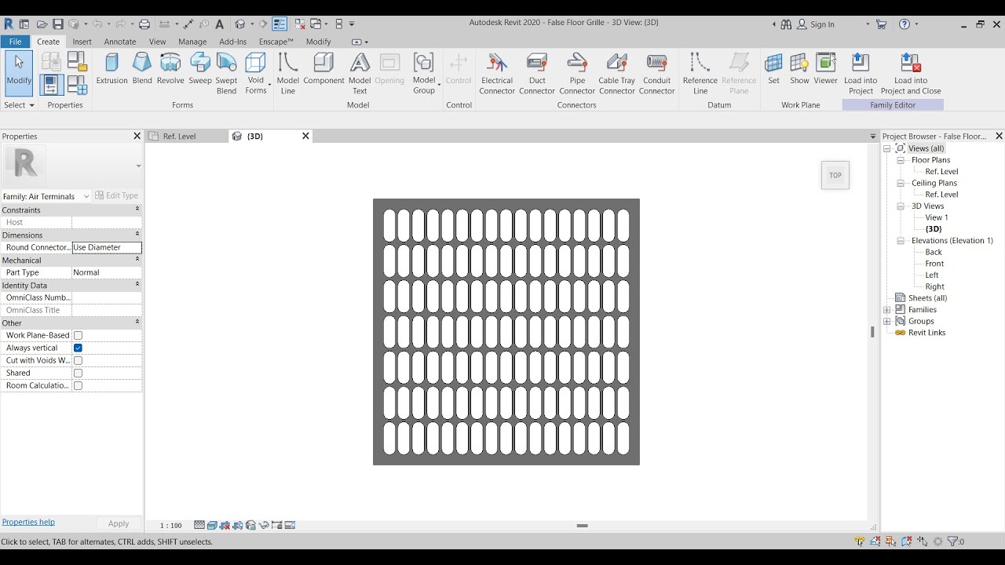Click the Open folder icon in quick access toolbar
1005x565 pixels.
[x=42, y=24]
